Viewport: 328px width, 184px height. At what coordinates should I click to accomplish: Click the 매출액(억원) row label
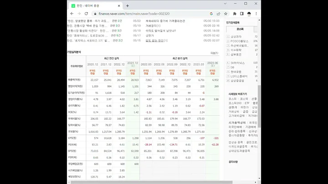(74, 80)
